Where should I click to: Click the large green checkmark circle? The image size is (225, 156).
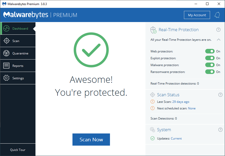[x=91, y=50]
